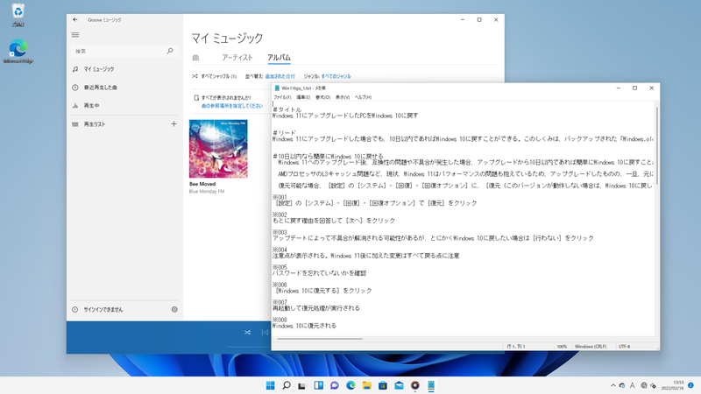
Task: Go back in Groove Music window
Action: (x=75, y=19)
